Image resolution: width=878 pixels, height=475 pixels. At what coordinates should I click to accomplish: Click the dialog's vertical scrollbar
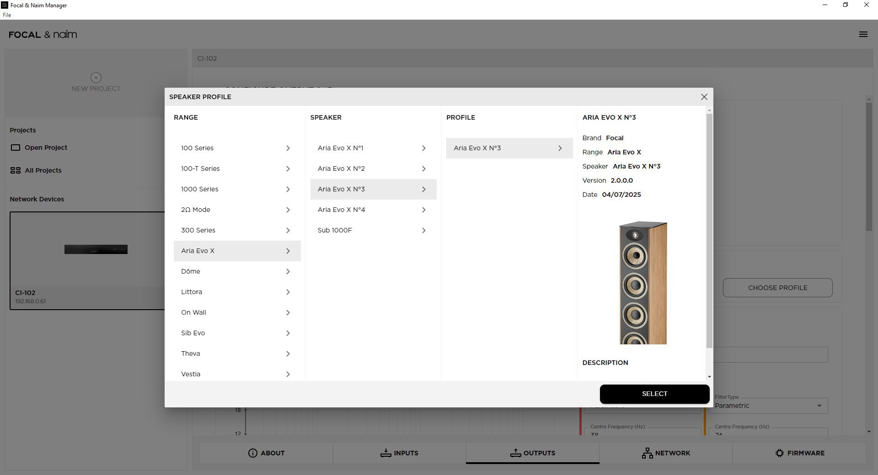coord(709,228)
